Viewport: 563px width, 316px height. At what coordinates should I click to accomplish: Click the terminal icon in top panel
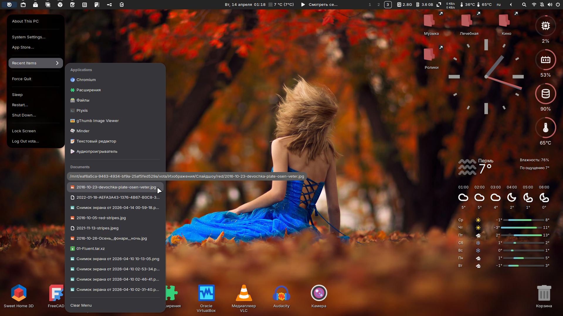[23, 5]
